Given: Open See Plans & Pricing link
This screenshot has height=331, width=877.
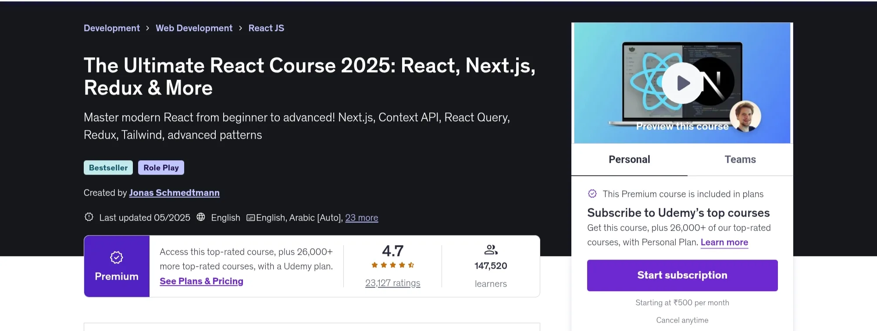Looking at the screenshot, I should click(201, 281).
